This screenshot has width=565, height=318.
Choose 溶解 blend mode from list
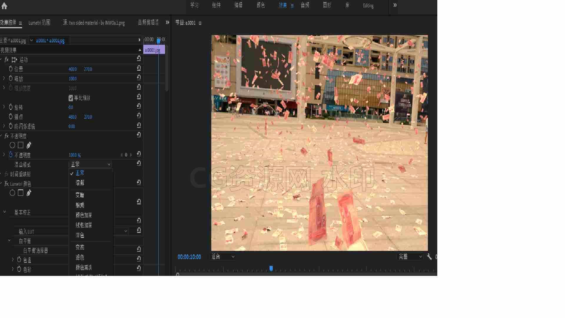(80, 183)
